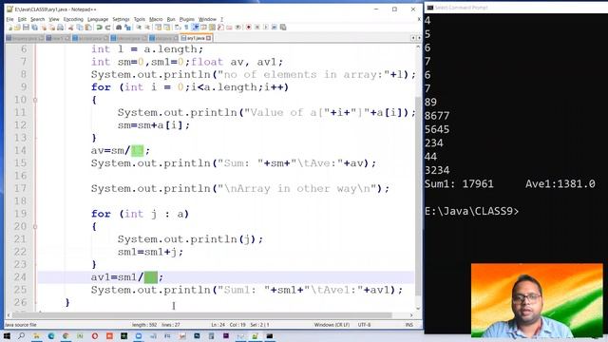This screenshot has width=608, height=342.
Task: Open the Windows Start menu
Action: [x=7, y=336]
